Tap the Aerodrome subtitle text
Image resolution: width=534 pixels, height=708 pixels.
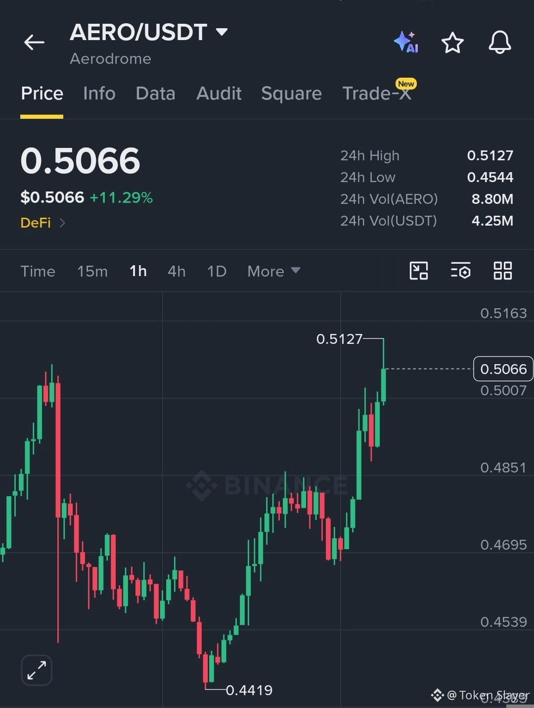tap(110, 59)
